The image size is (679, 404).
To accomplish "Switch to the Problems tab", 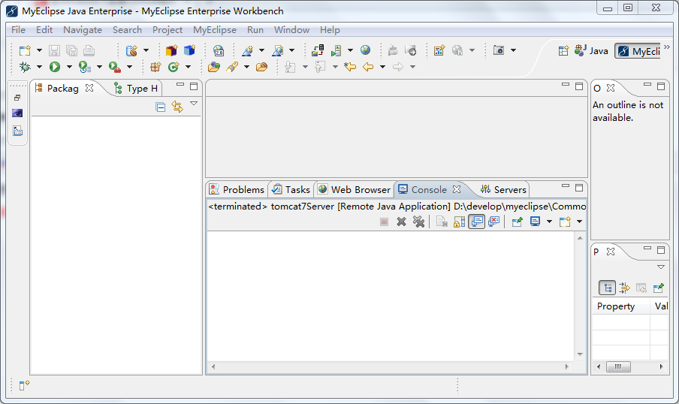I will pyautogui.click(x=237, y=190).
